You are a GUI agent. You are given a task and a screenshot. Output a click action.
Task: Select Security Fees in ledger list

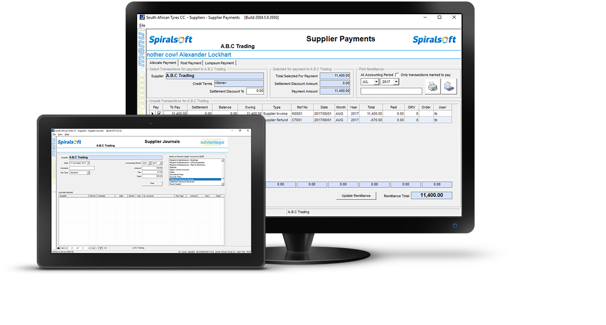(195, 177)
